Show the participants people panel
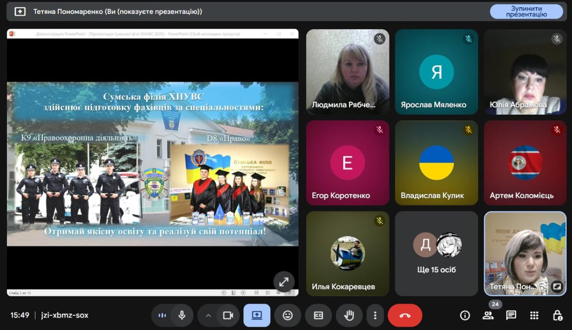This screenshot has width=572, height=330. [488, 315]
